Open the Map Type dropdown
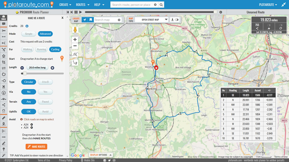 [151, 20]
